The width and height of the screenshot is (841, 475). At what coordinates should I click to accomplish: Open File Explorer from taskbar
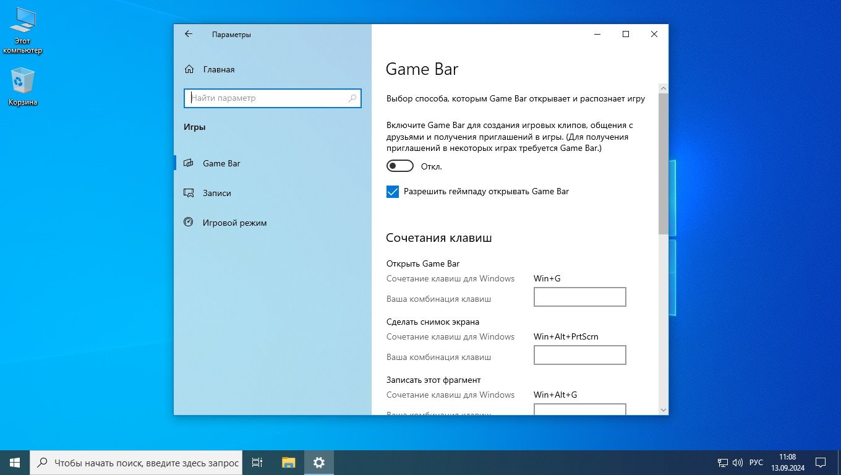[288, 462]
